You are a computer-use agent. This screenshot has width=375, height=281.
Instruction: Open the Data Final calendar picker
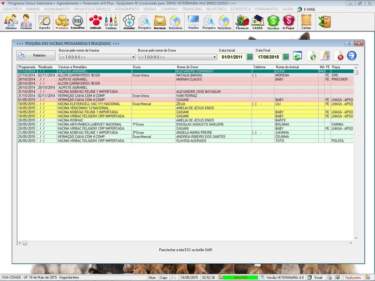(x=286, y=57)
